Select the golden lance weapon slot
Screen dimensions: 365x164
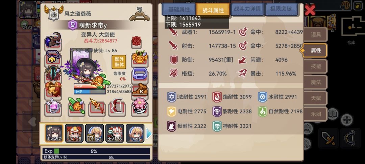click(x=97, y=107)
